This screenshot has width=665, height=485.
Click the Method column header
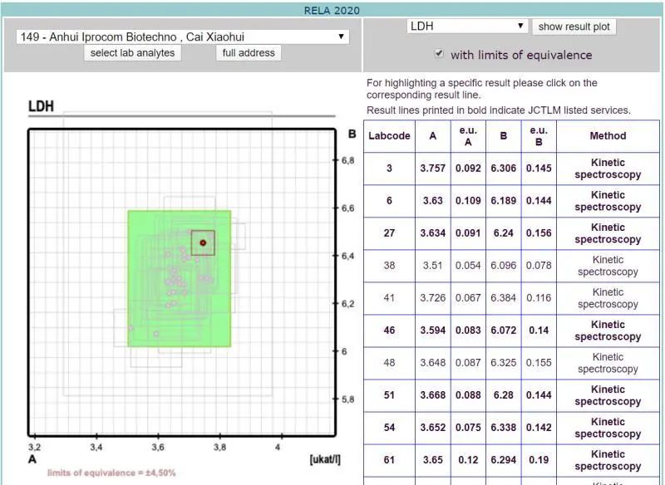coord(608,136)
